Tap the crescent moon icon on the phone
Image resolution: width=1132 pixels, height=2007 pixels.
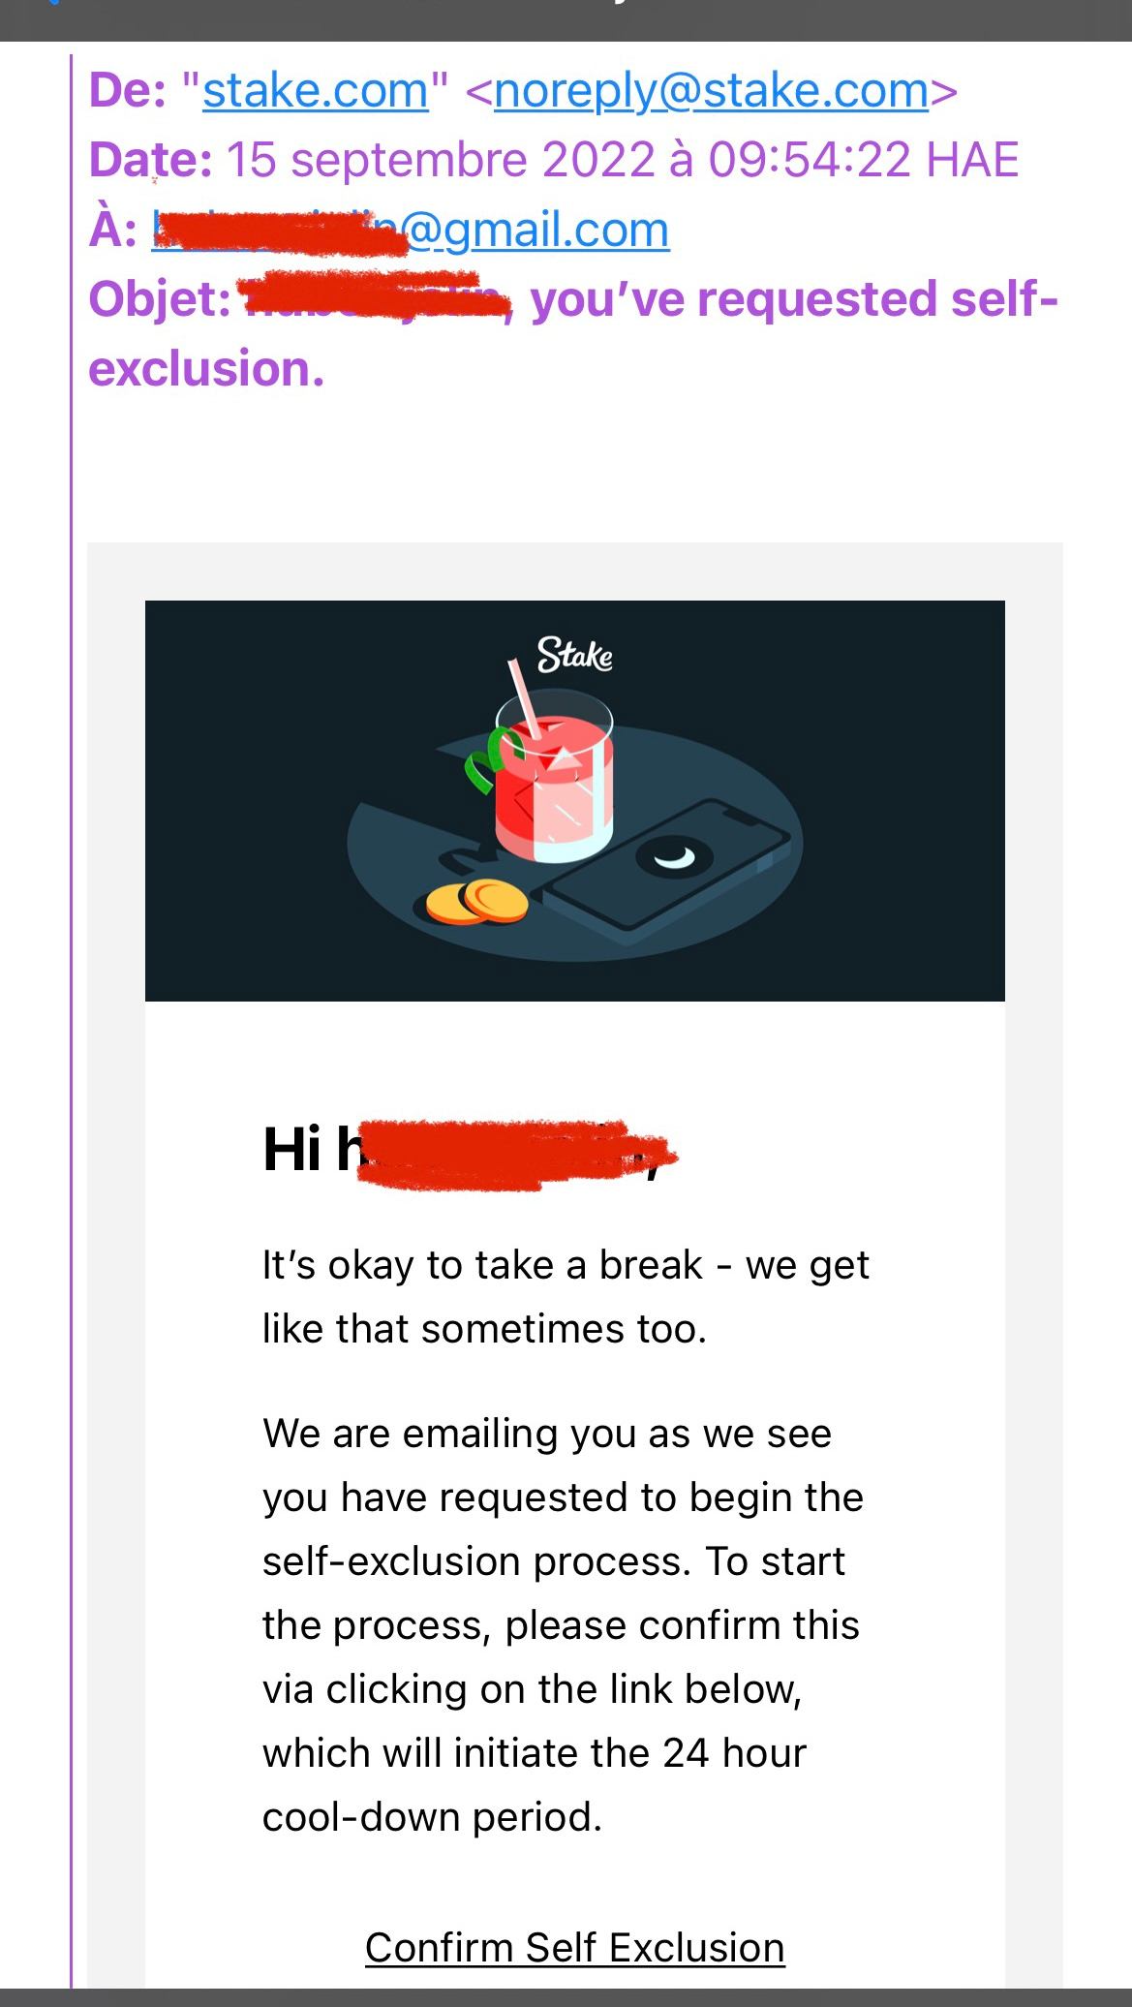pyautogui.click(x=674, y=856)
